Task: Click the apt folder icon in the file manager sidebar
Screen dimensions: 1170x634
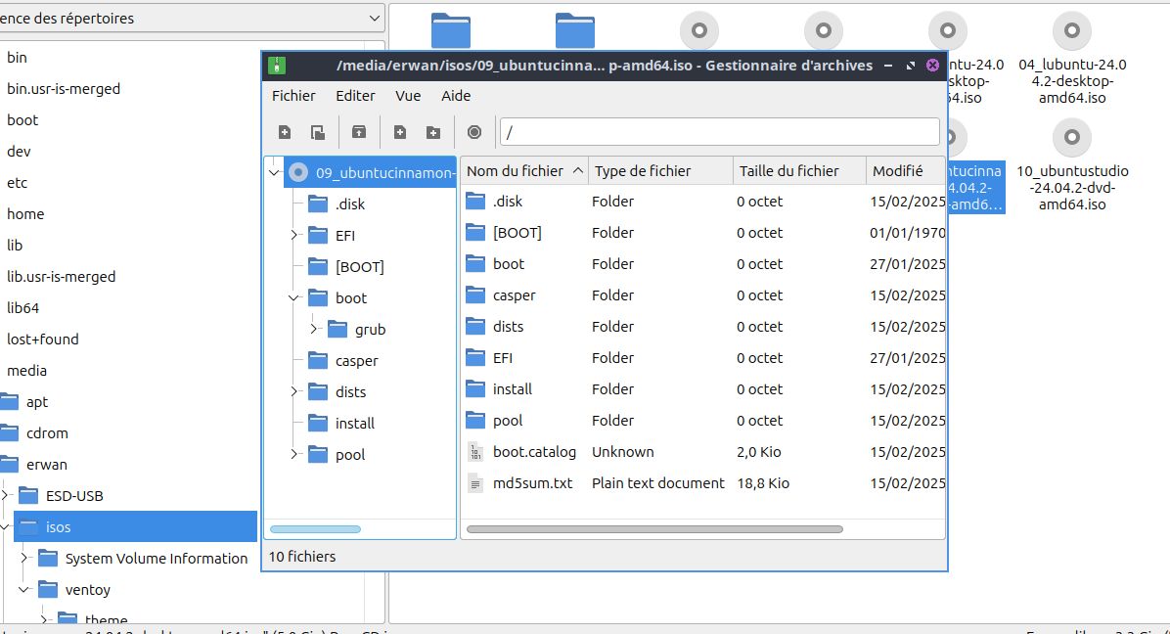Action: [x=9, y=402]
